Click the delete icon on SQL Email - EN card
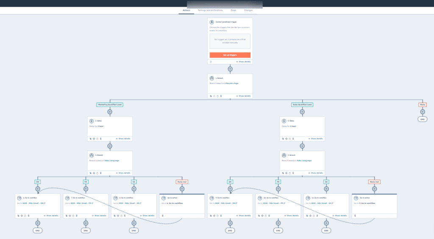 pyautogui.click(x=221, y=215)
